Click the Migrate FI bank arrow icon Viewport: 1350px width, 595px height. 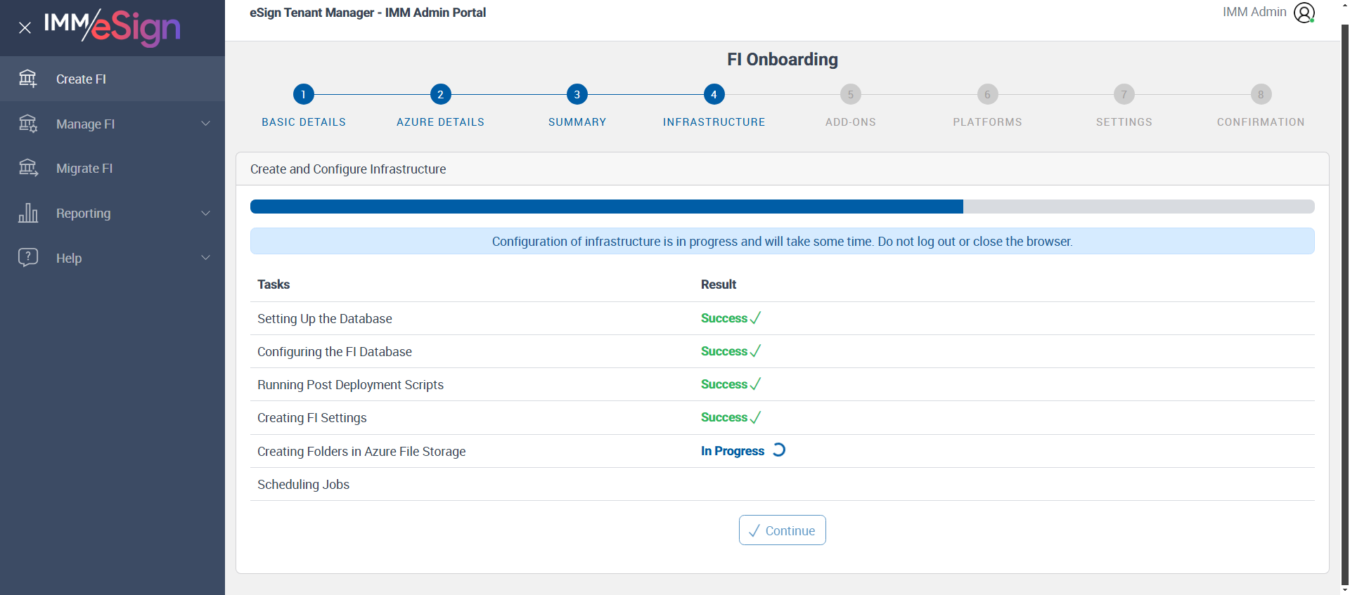point(27,168)
